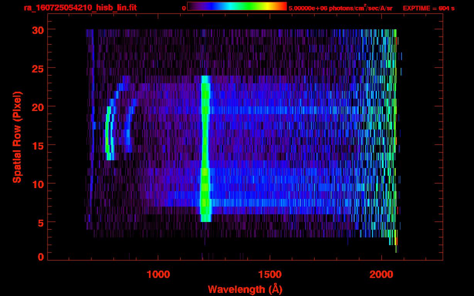Click the rainbow color scale bar

coord(237,7)
